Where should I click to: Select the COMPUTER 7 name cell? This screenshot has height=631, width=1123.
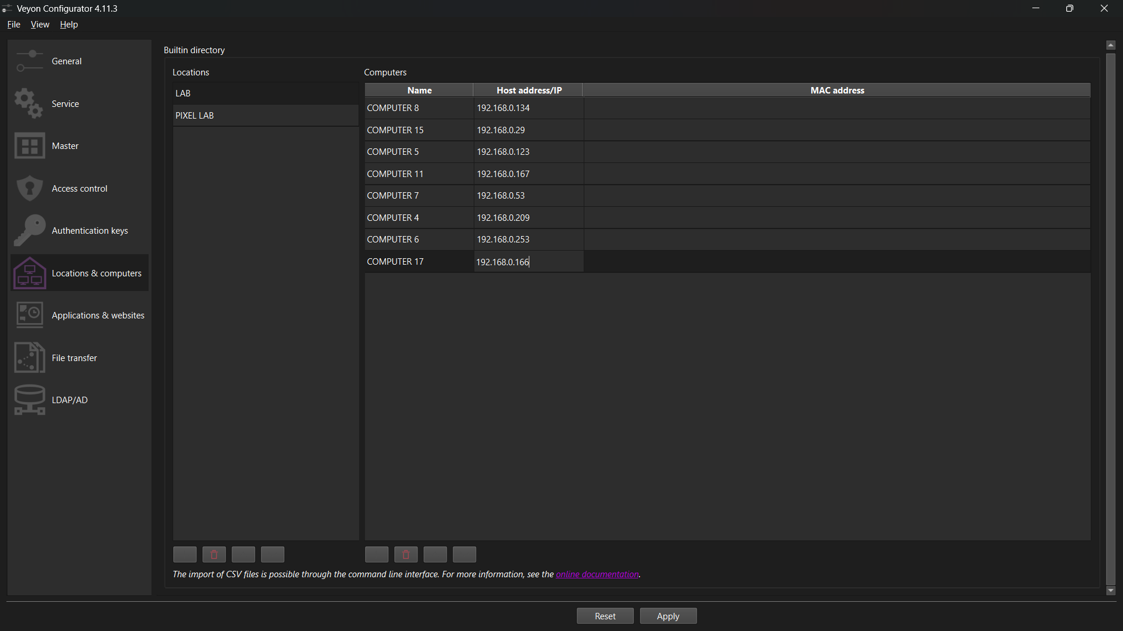pos(419,196)
